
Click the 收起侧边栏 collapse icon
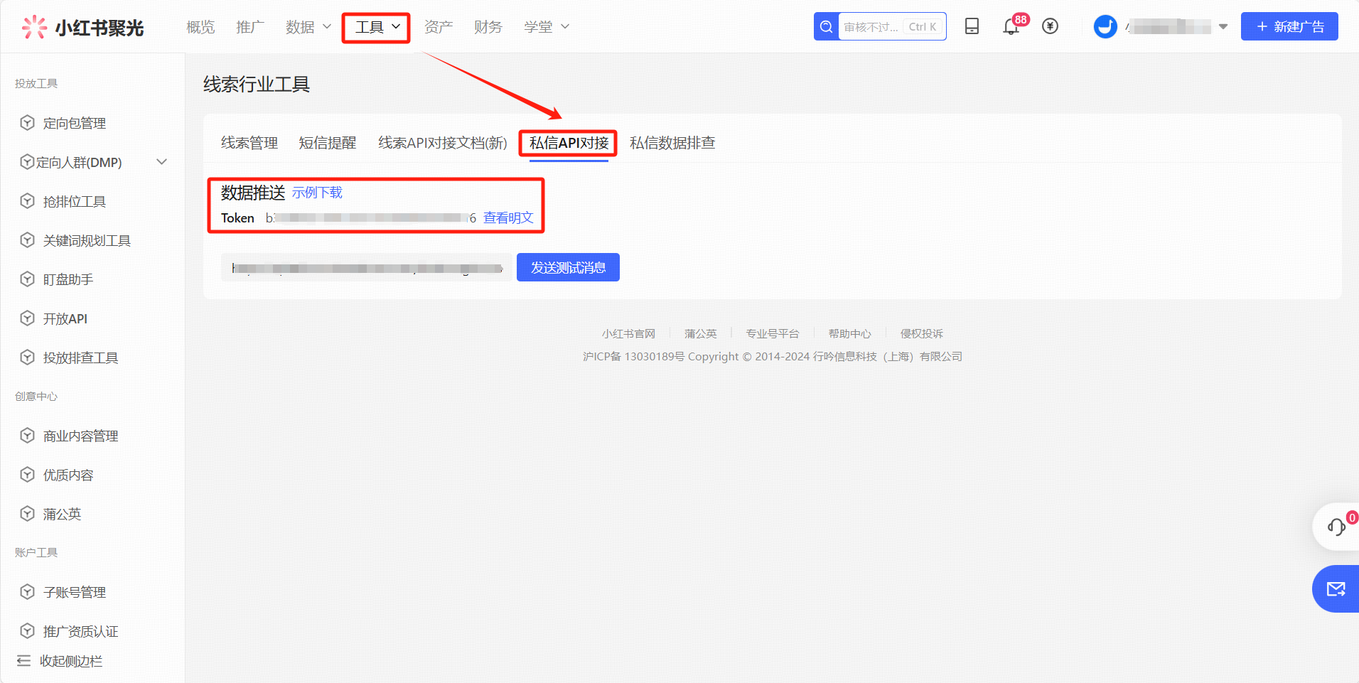coord(23,661)
